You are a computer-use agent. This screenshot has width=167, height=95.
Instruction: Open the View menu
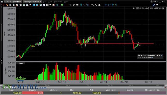point(66,2)
